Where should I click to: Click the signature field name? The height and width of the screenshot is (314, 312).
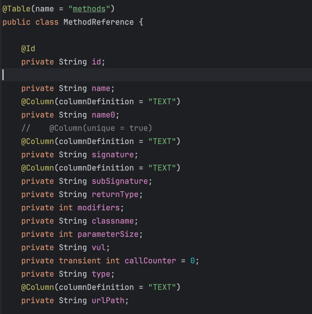[x=113, y=155]
